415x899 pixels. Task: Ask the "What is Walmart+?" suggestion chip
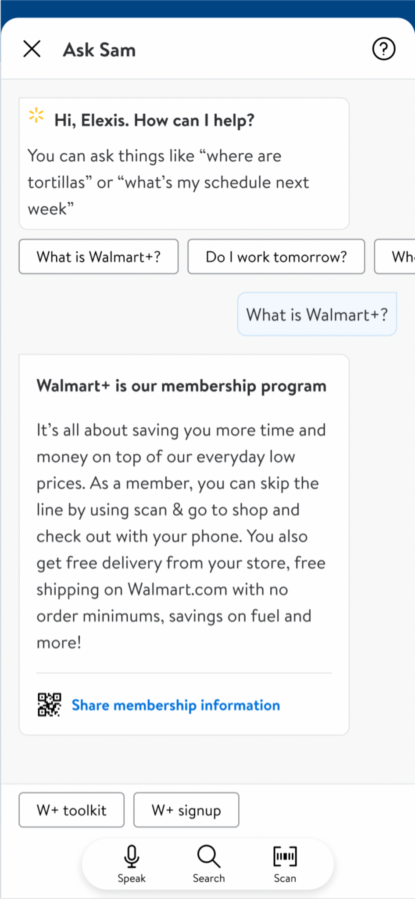point(98,257)
